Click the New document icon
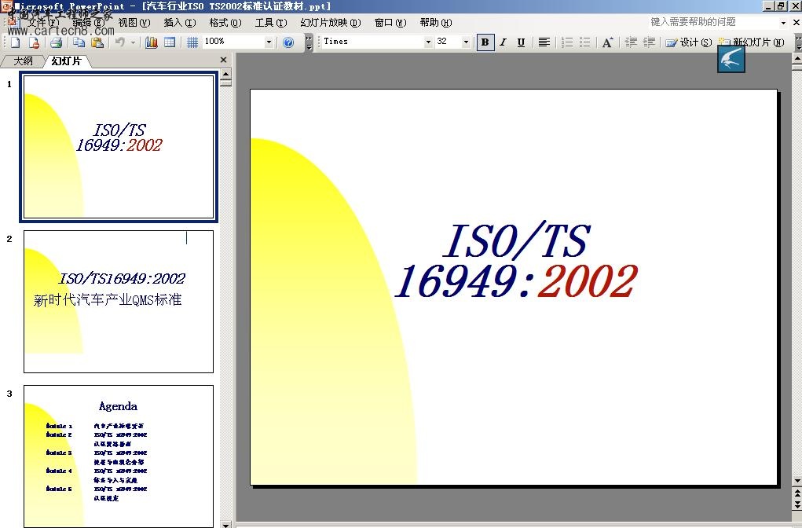 15,42
